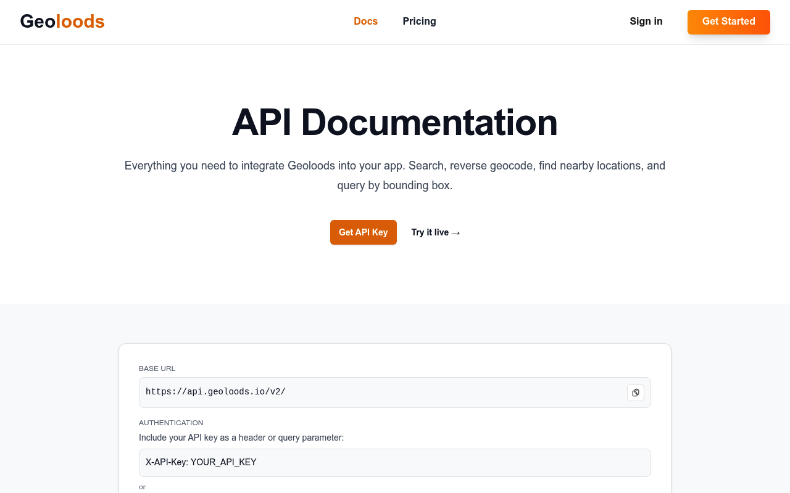Click the X-API-Key: YOUR_API_KEY code box
The image size is (790, 493).
[395, 463]
